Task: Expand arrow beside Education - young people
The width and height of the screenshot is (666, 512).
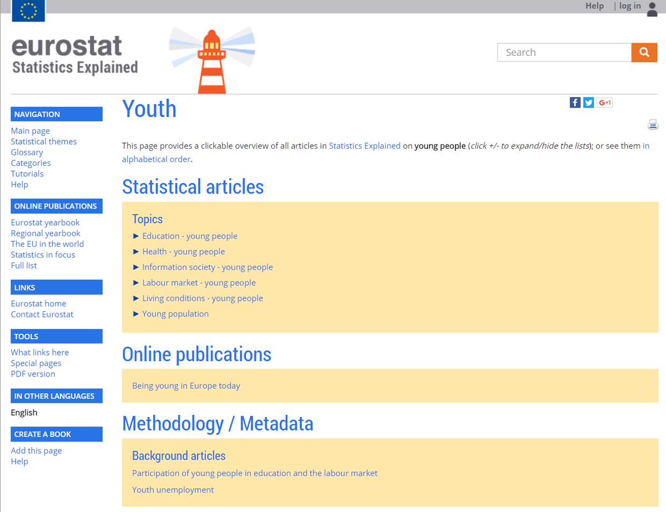Action: coord(136,236)
